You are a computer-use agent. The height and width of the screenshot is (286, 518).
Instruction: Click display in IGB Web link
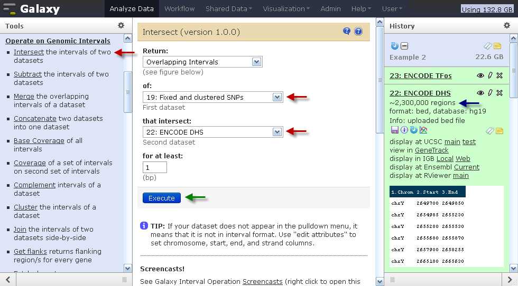463,159
